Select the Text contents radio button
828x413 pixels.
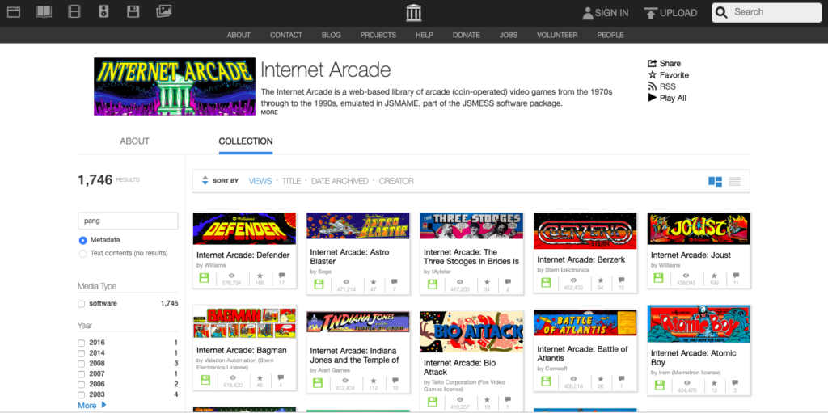click(x=83, y=254)
